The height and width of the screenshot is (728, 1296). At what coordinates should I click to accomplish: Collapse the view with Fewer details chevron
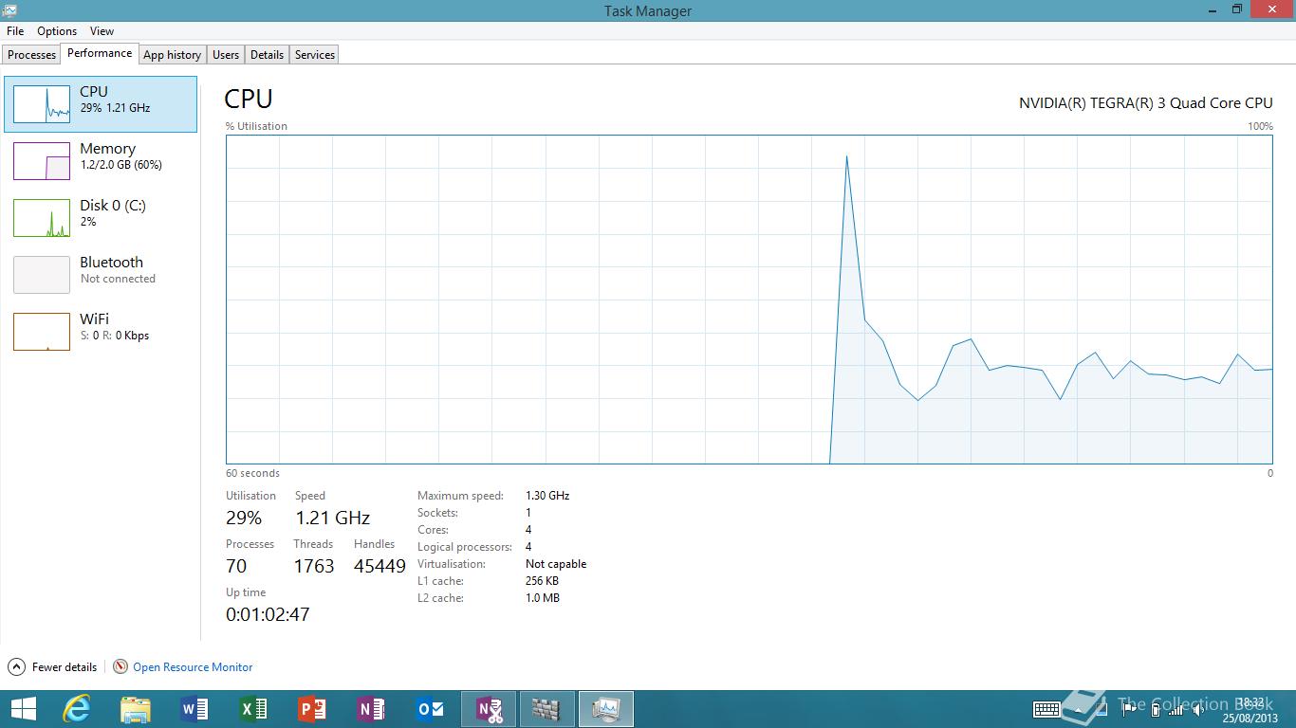click(16, 666)
